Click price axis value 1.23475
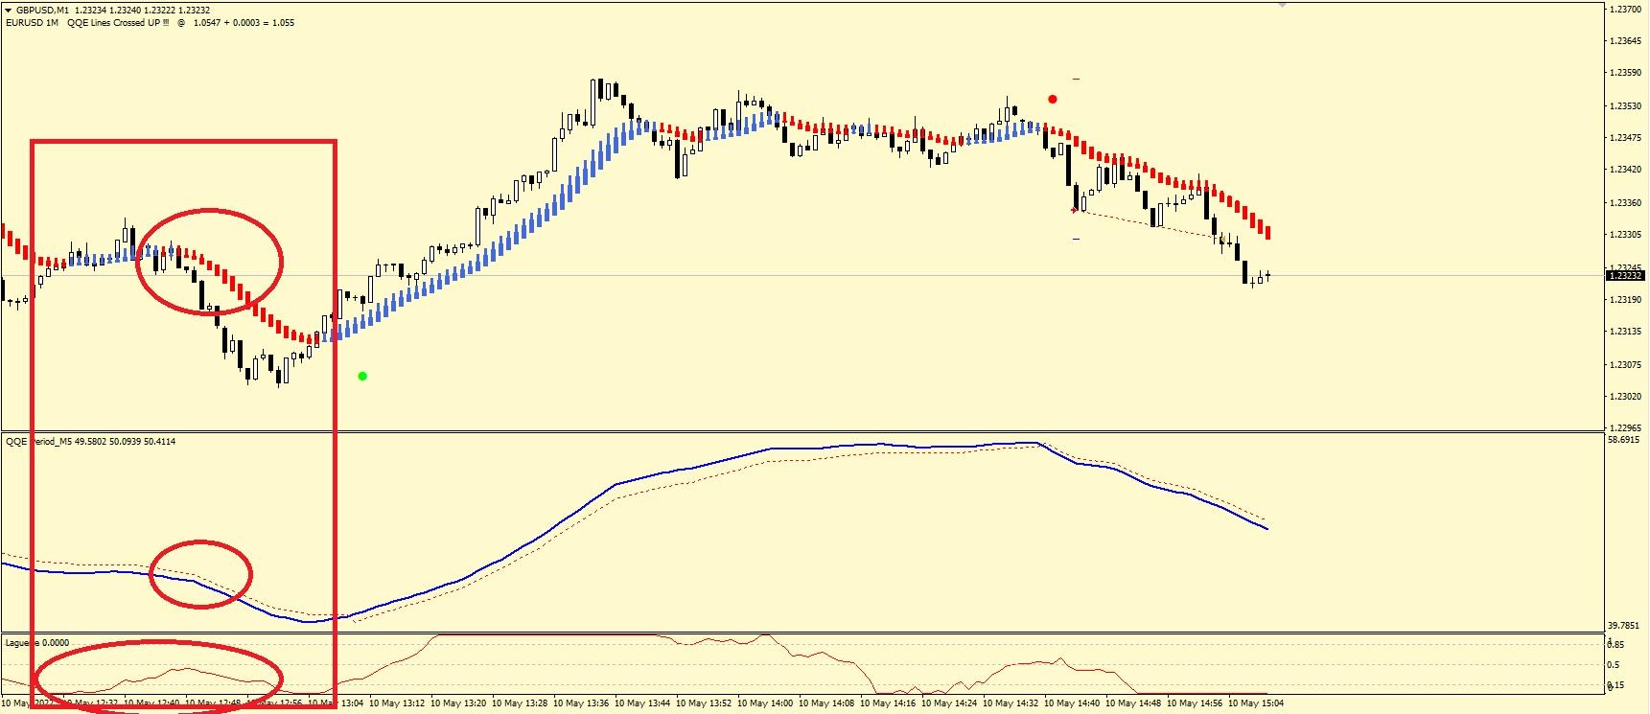The image size is (1650, 714). pyautogui.click(x=1625, y=138)
